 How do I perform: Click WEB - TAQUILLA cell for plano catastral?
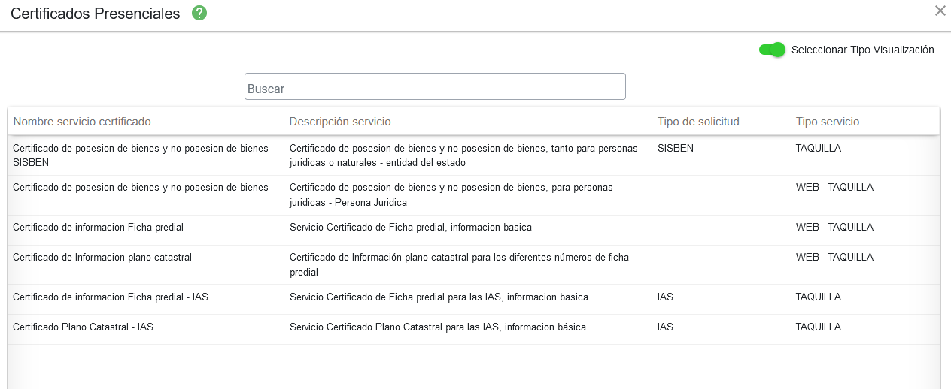[x=834, y=258]
